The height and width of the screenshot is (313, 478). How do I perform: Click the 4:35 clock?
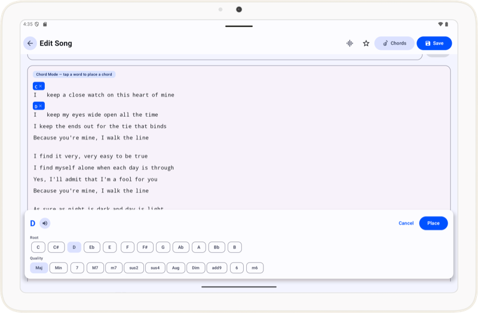pos(27,24)
